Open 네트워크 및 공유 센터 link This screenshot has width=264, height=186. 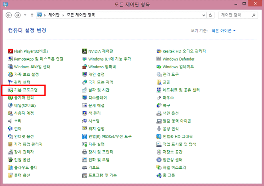tap(181, 90)
